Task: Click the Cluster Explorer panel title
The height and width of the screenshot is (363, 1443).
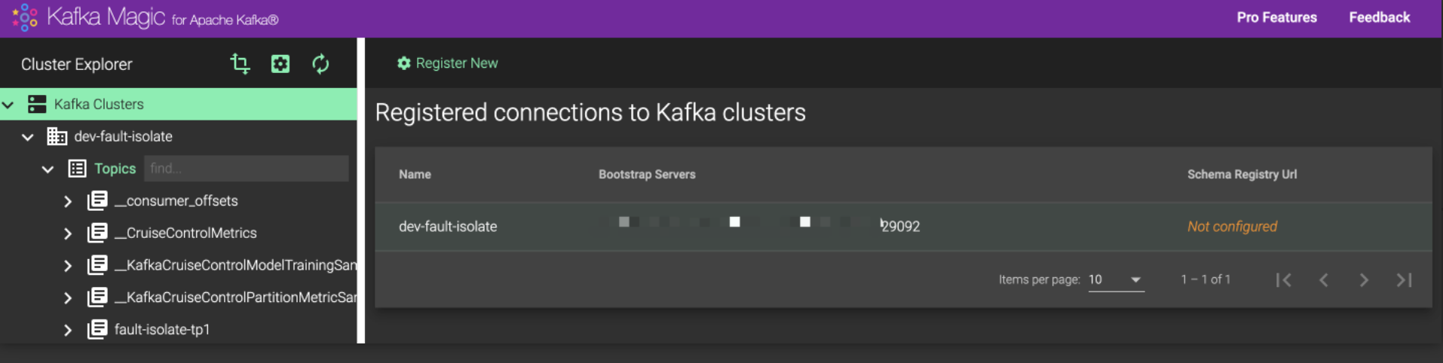Action: (77, 64)
